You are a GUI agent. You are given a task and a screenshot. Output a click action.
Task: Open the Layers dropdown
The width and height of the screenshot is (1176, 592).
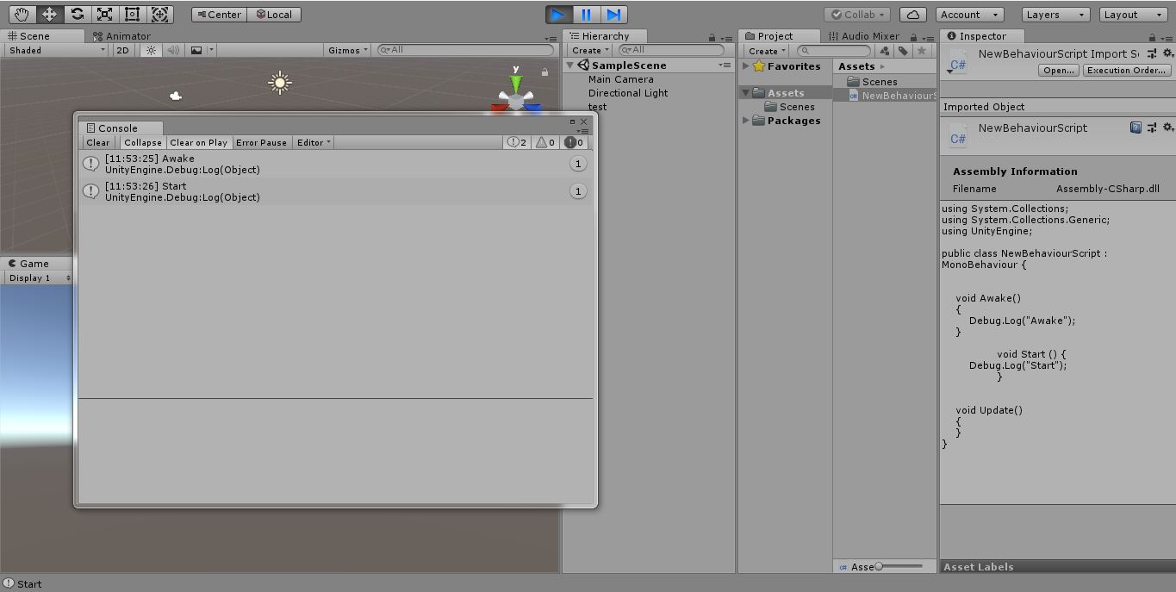point(1055,15)
